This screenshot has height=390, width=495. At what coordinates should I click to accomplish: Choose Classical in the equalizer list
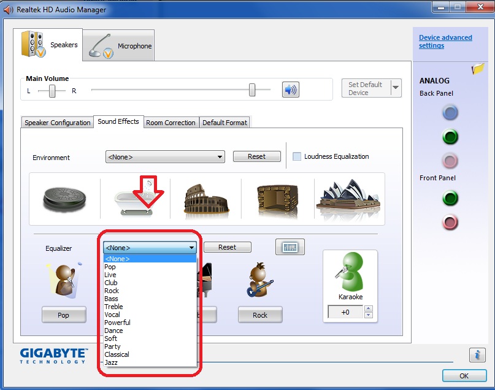pyautogui.click(x=150, y=354)
